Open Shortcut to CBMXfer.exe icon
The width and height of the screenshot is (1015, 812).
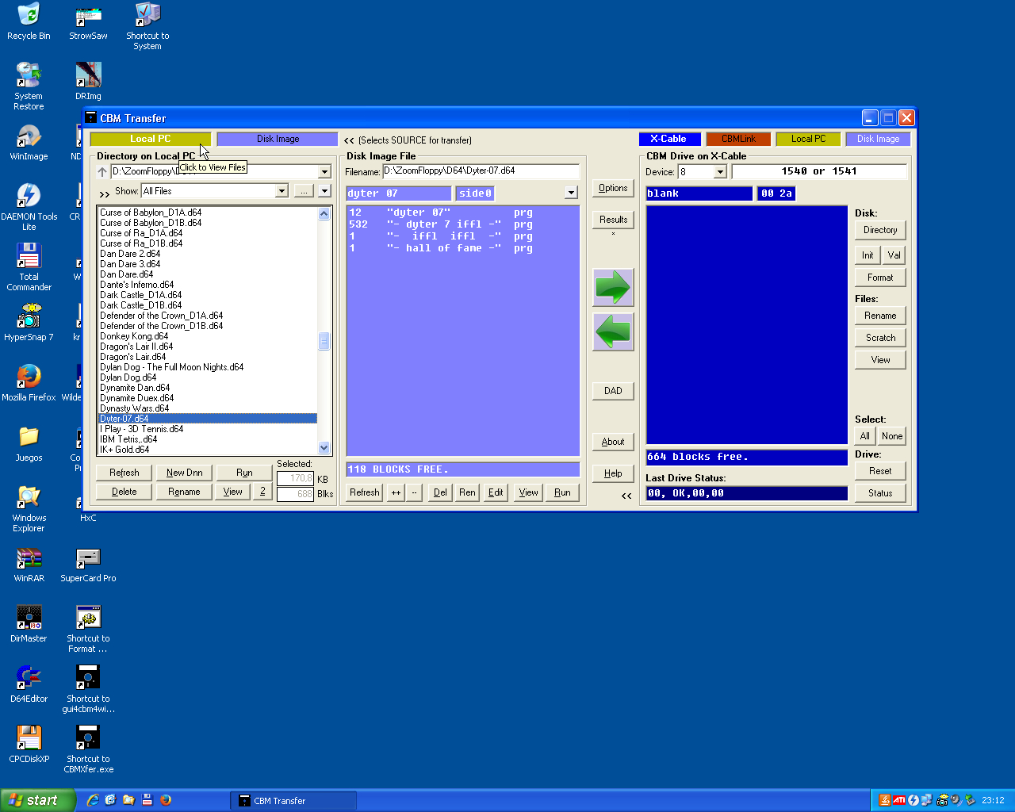tap(88, 749)
